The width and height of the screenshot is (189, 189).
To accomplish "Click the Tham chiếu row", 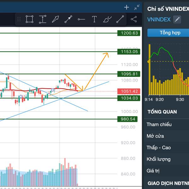I will [166, 124].
